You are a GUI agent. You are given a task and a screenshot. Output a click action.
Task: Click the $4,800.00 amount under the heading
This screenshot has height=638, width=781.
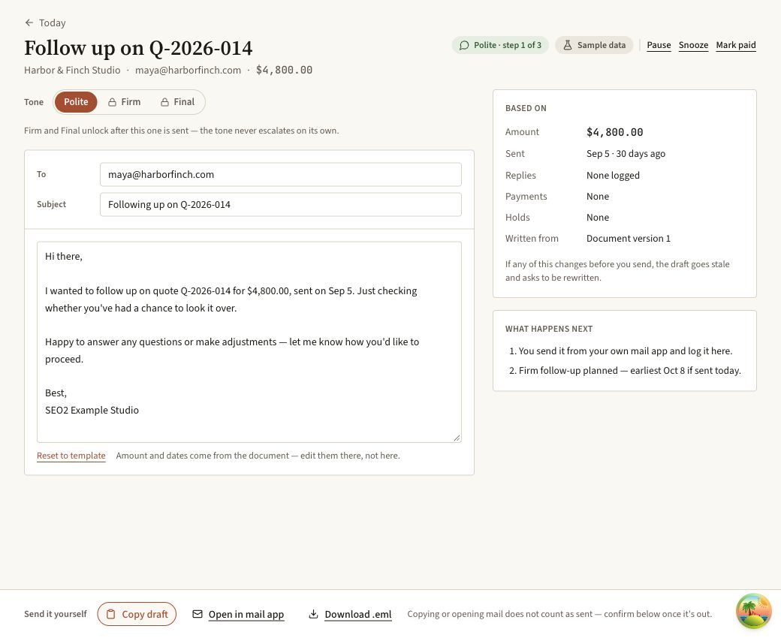[x=284, y=70]
